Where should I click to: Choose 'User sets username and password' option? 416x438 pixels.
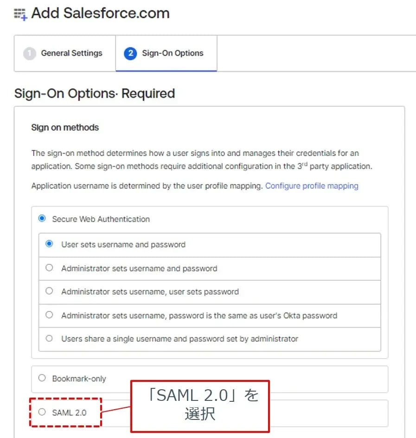click(50, 244)
